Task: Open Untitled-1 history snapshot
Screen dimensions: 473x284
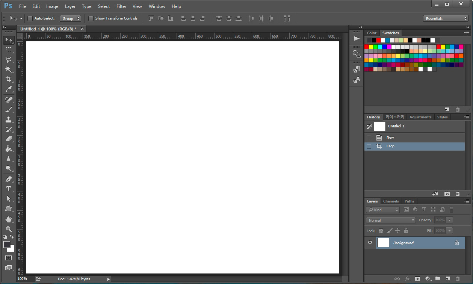Action: [x=415, y=126]
